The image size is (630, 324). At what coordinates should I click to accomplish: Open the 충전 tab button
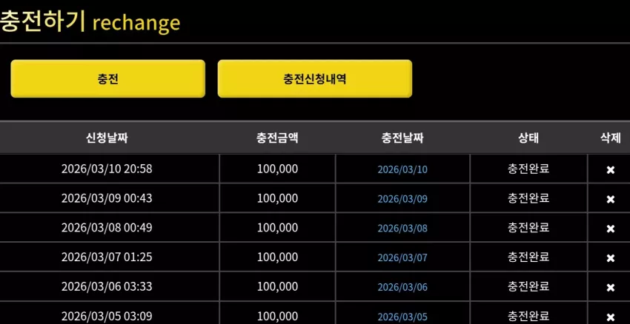[x=107, y=78]
